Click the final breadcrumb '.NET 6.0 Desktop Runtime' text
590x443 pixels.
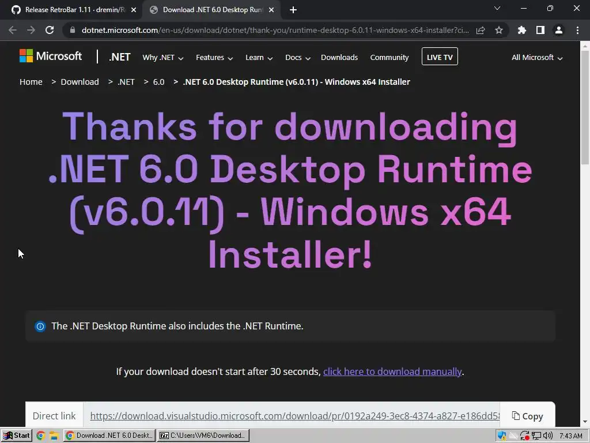[x=296, y=82]
